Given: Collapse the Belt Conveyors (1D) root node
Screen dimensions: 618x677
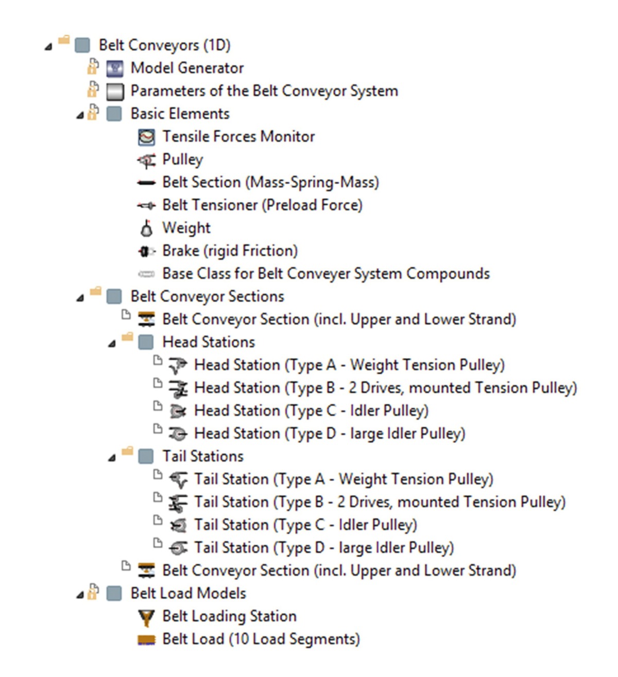Looking at the screenshot, I should click(x=48, y=47).
